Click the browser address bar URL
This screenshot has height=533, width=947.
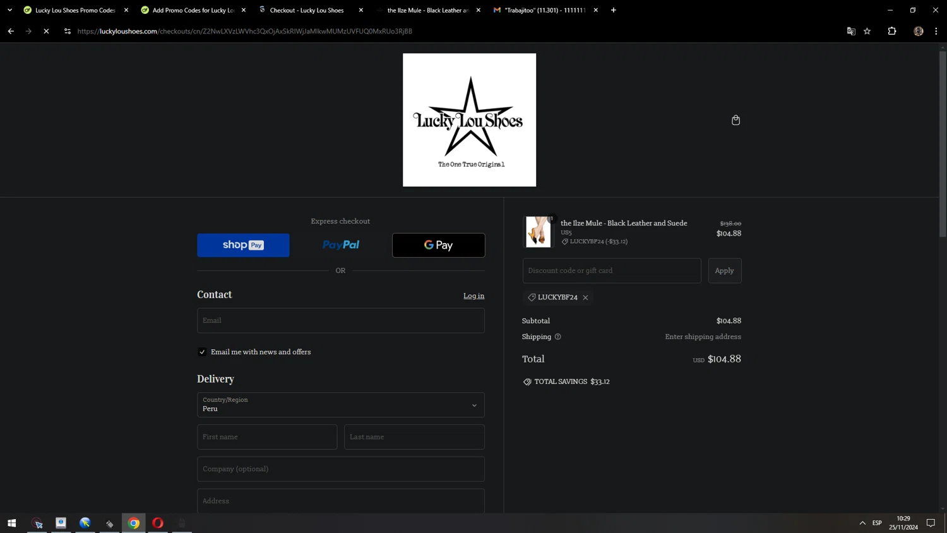click(x=245, y=31)
